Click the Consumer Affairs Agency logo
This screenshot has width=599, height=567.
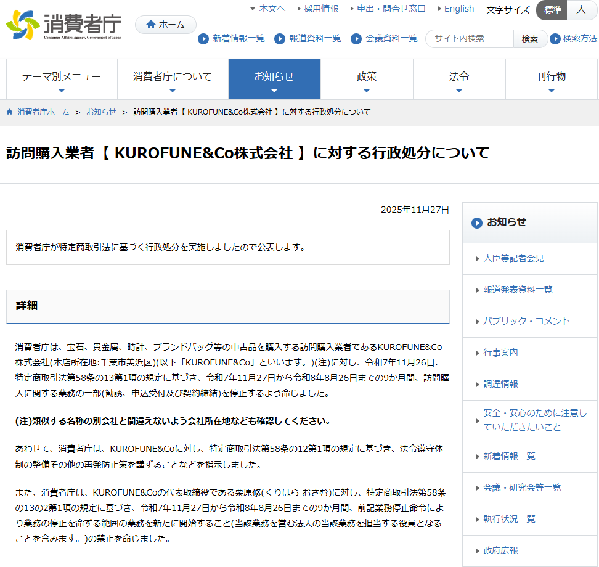(64, 26)
